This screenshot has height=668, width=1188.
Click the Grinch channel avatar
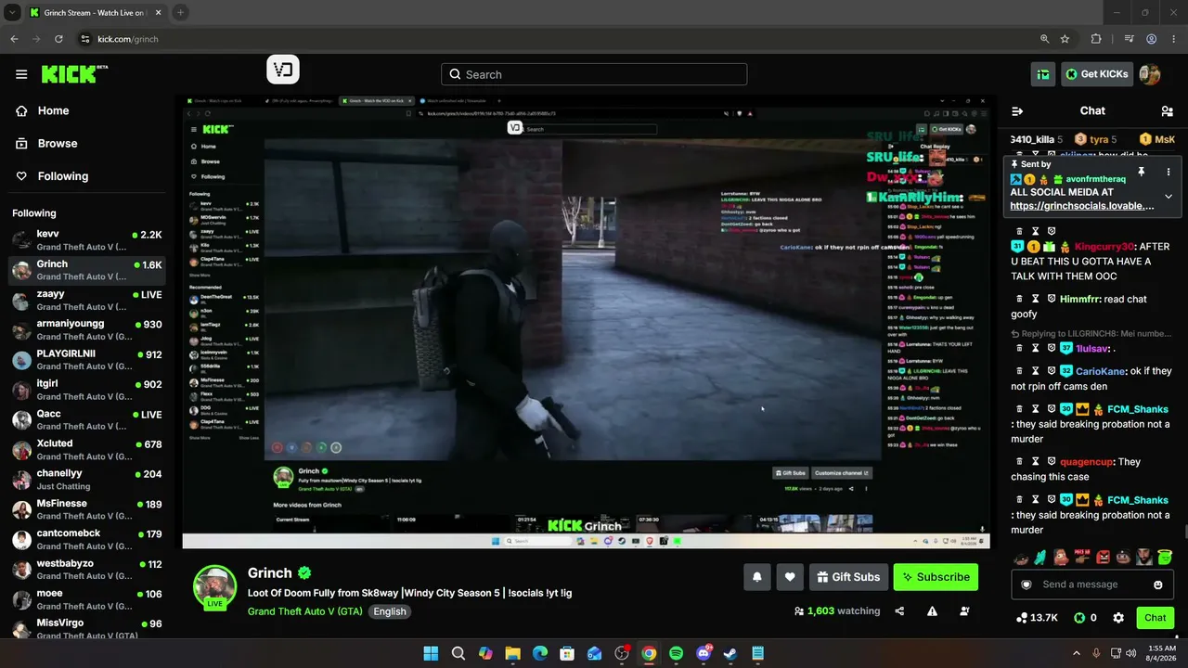[214, 585]
